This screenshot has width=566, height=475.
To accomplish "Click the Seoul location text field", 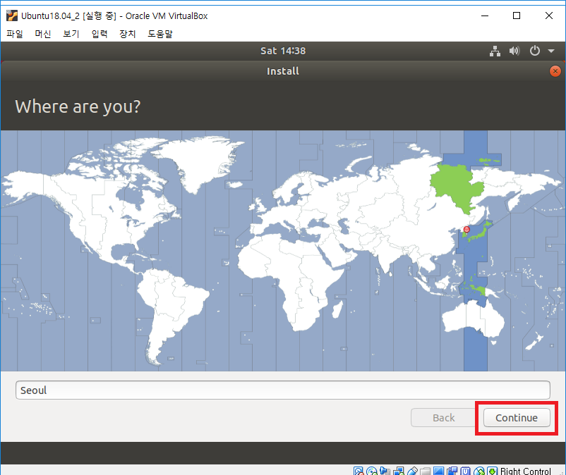I will coord(283,390).
